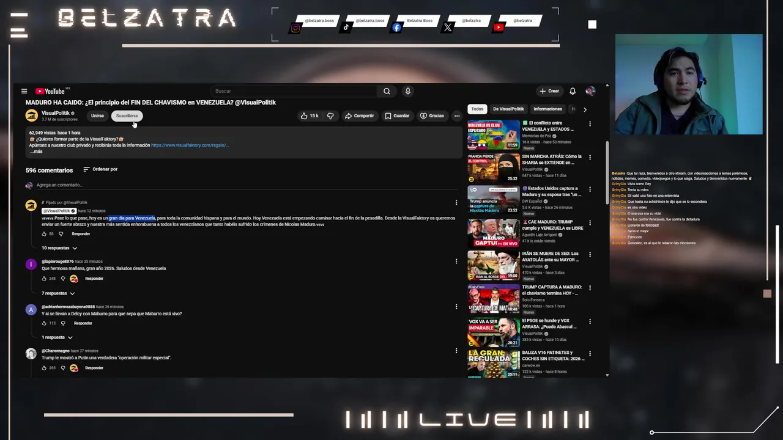
Task: Open the visualfaktory.com/regalo link
Action: (x=189, y=145)
